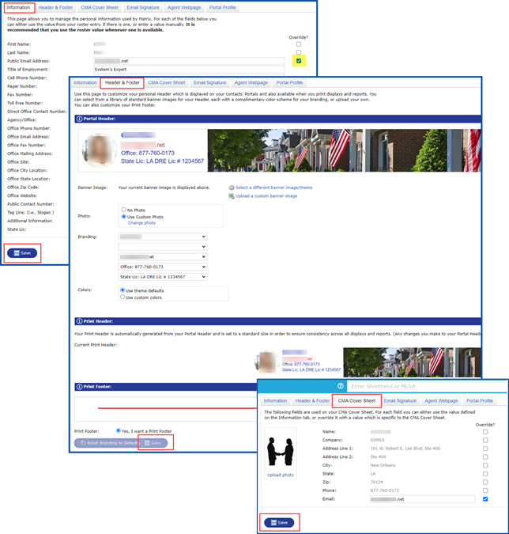
Task: Save Header & Footer settings
Action: 155,443
